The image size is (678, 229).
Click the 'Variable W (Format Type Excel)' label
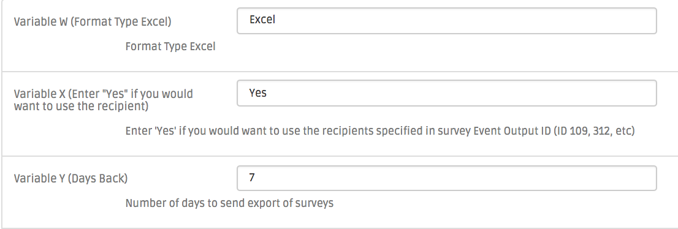click(93, 22)
